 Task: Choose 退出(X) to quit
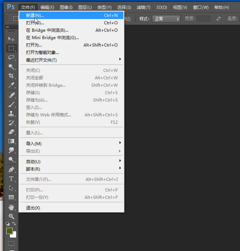72,208
